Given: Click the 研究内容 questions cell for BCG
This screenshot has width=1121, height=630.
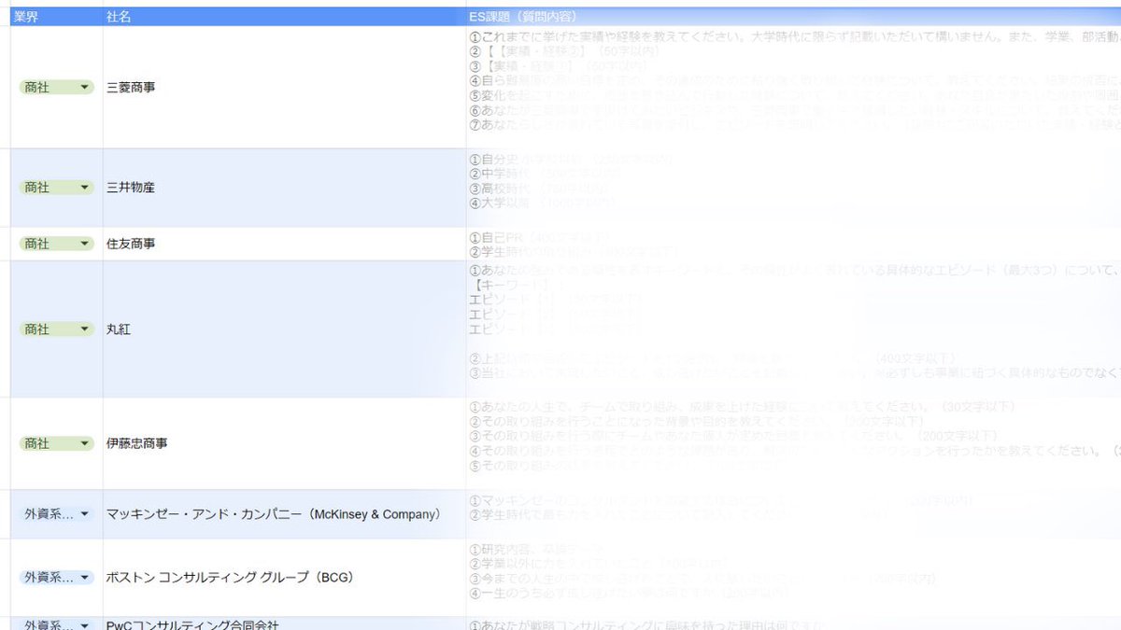Looking at the screenshot, I should click(x=794, y=578).
